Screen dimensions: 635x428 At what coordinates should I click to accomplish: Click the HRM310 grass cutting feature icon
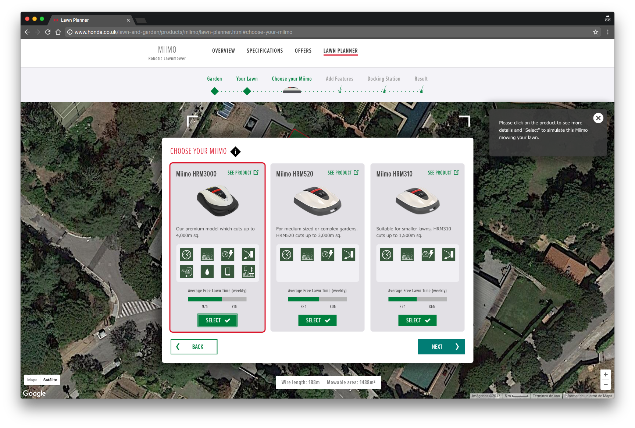point(407,255)
